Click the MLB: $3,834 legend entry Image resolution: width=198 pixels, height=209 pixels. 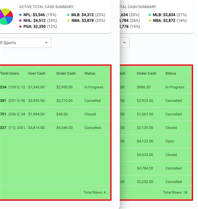point(168,15)
